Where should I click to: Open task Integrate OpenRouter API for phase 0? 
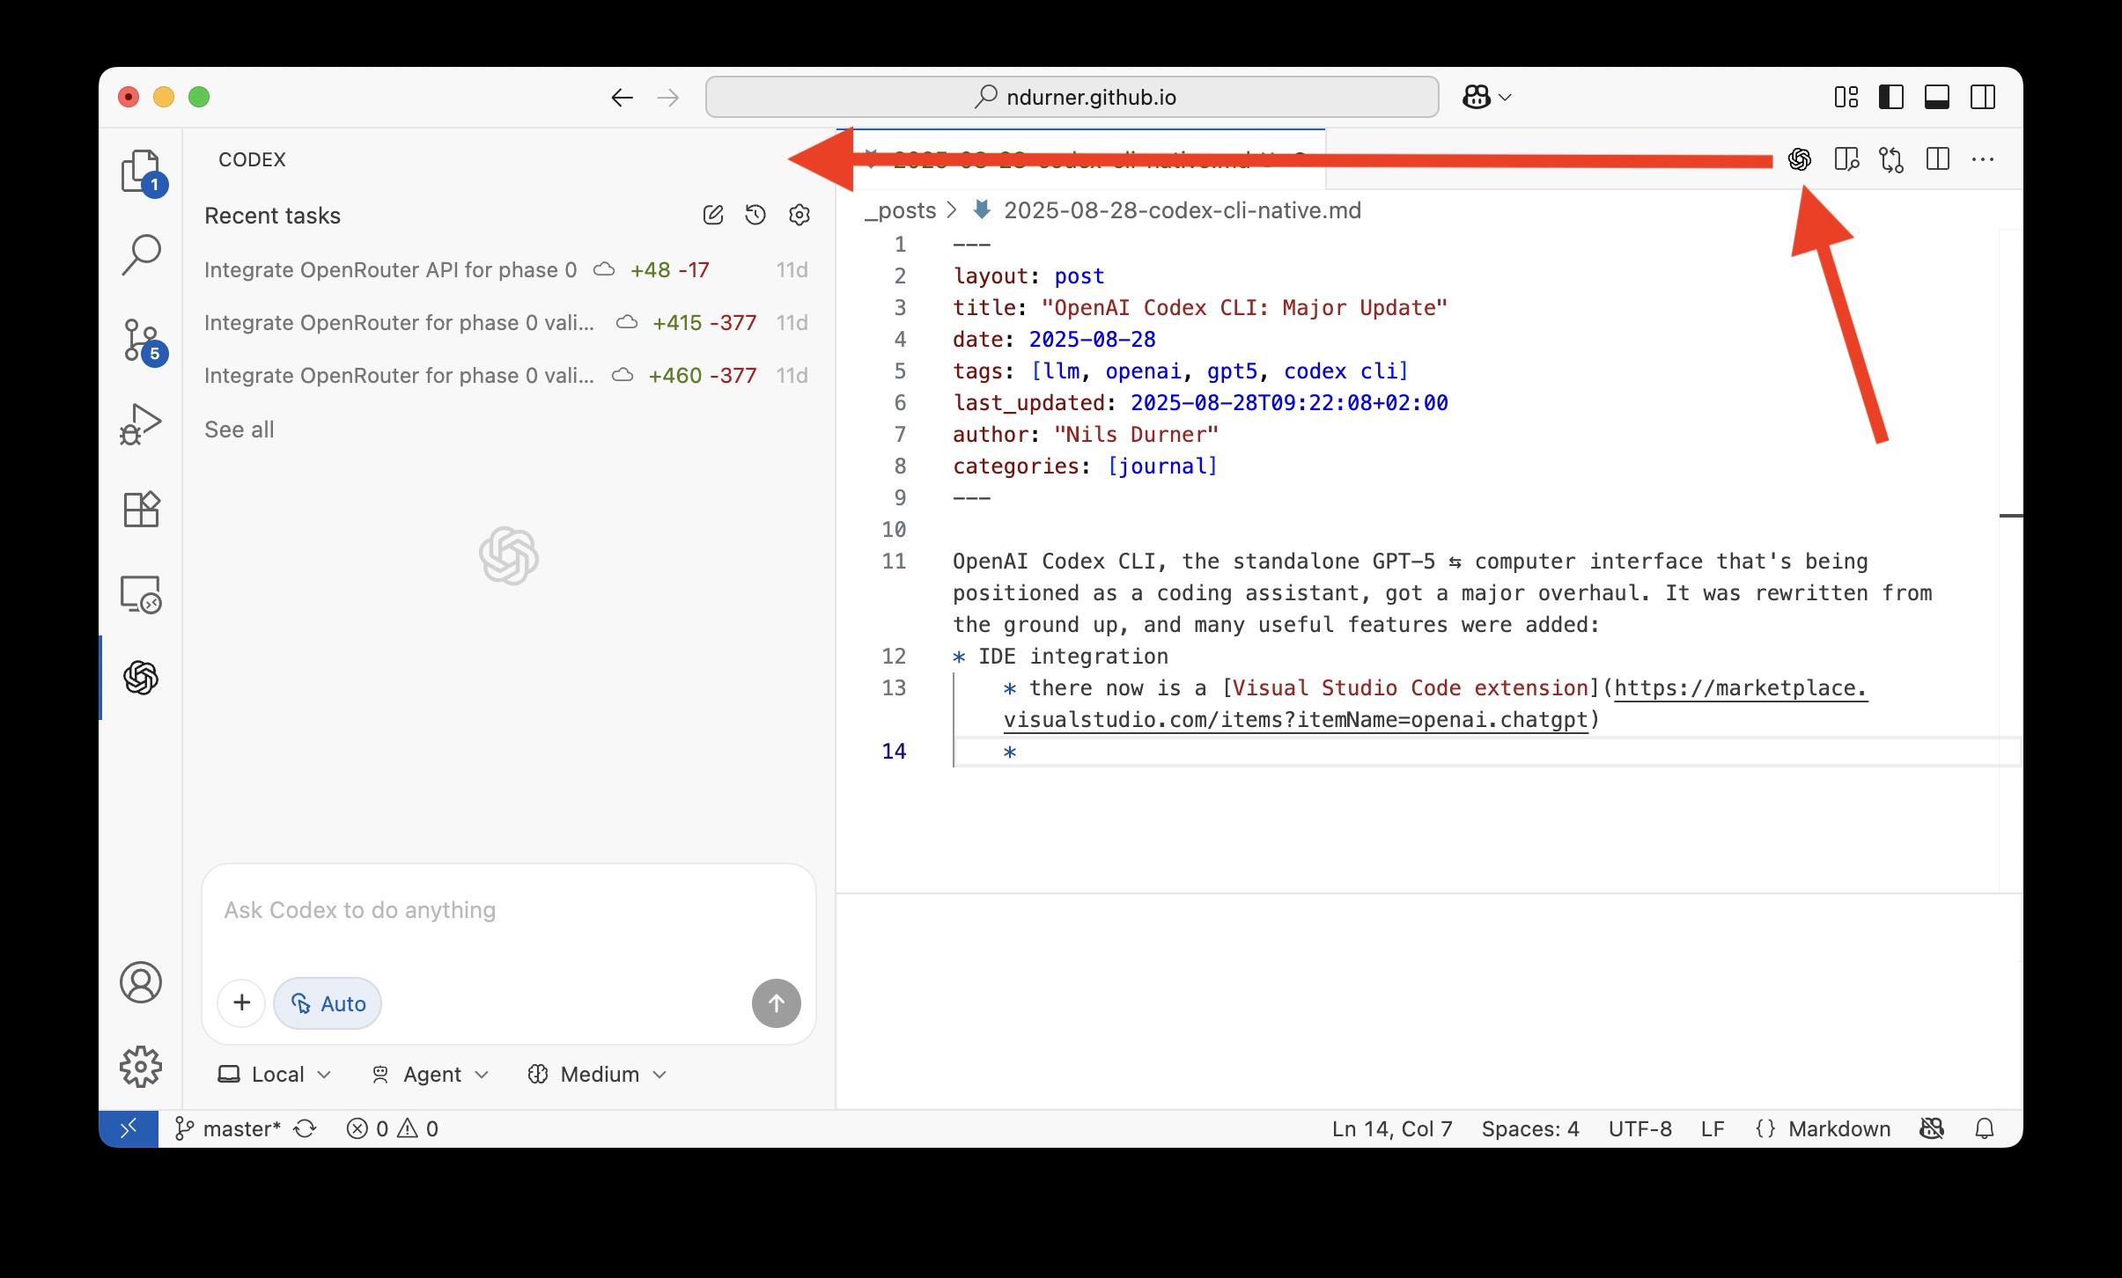(x=506, y=270)
